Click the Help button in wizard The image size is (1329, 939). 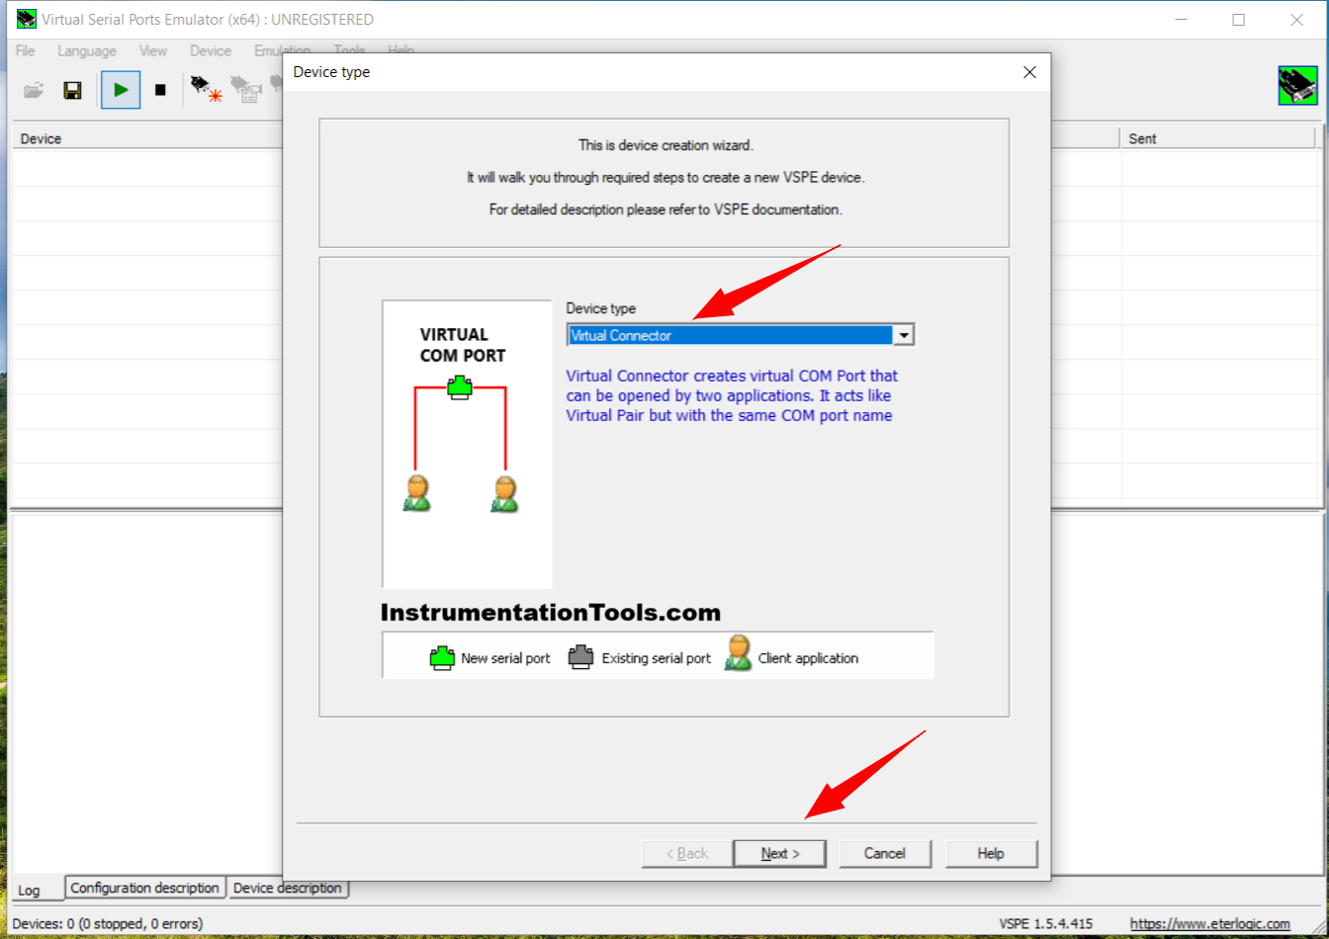click(991, 853)
